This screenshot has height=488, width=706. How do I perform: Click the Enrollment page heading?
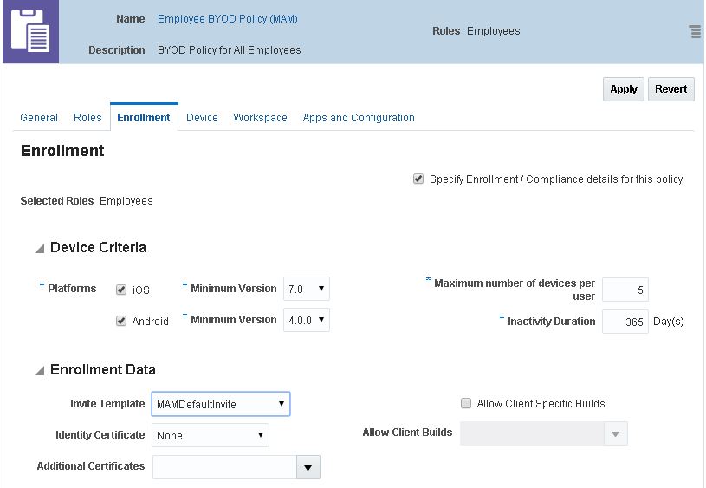point(62,151)
